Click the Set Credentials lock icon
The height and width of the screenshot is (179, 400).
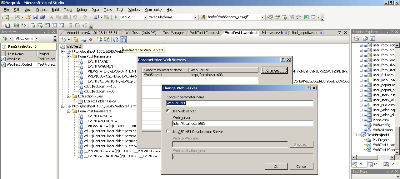click(x=83, y=40)
